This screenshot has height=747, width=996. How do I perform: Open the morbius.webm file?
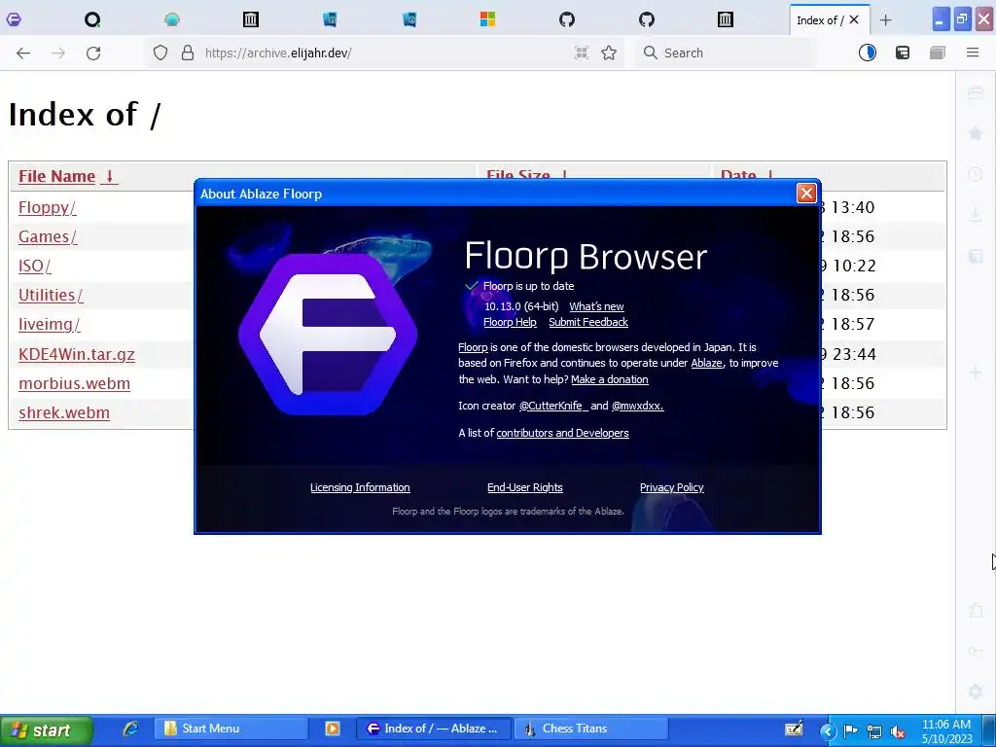click(x=74, y=383)
